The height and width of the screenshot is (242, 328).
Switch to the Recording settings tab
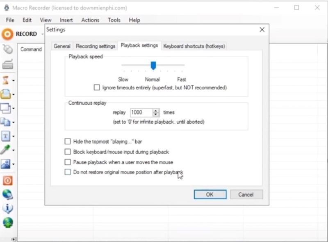[96, 46]
